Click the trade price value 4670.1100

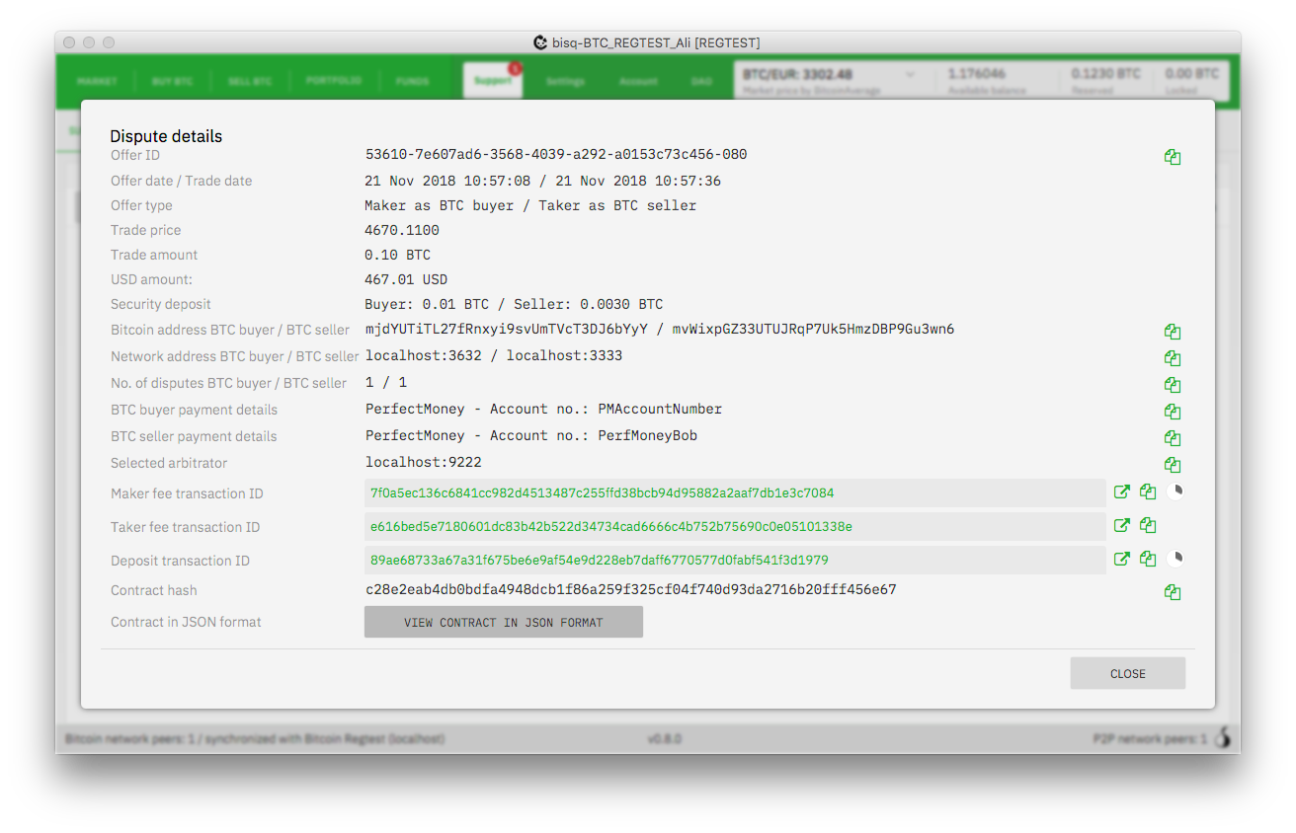[402, 230]
